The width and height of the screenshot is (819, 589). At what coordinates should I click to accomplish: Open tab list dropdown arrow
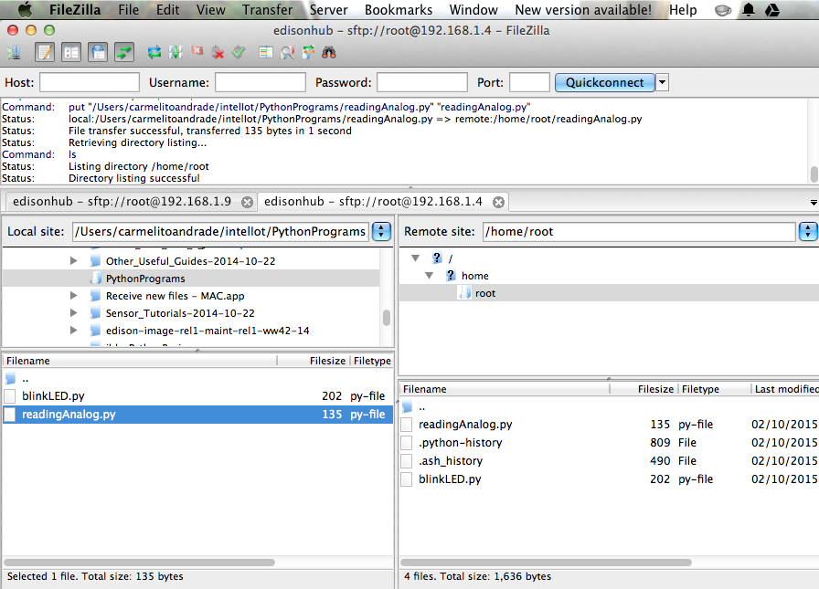click(x=814, y=203)
